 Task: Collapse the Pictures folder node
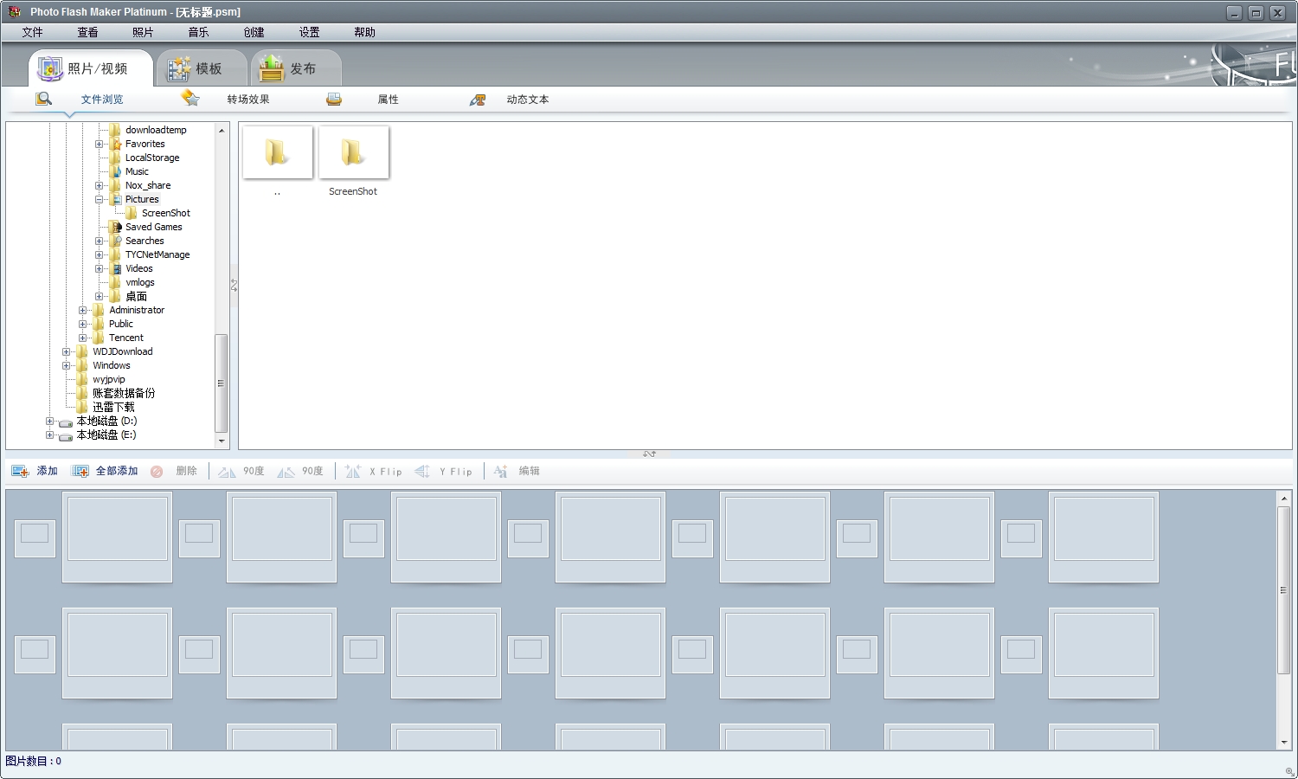[99, 200]
